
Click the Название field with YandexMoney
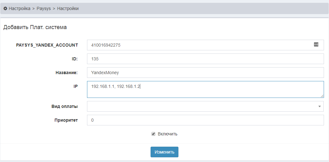pyautogui.click(x=205, y=73)
